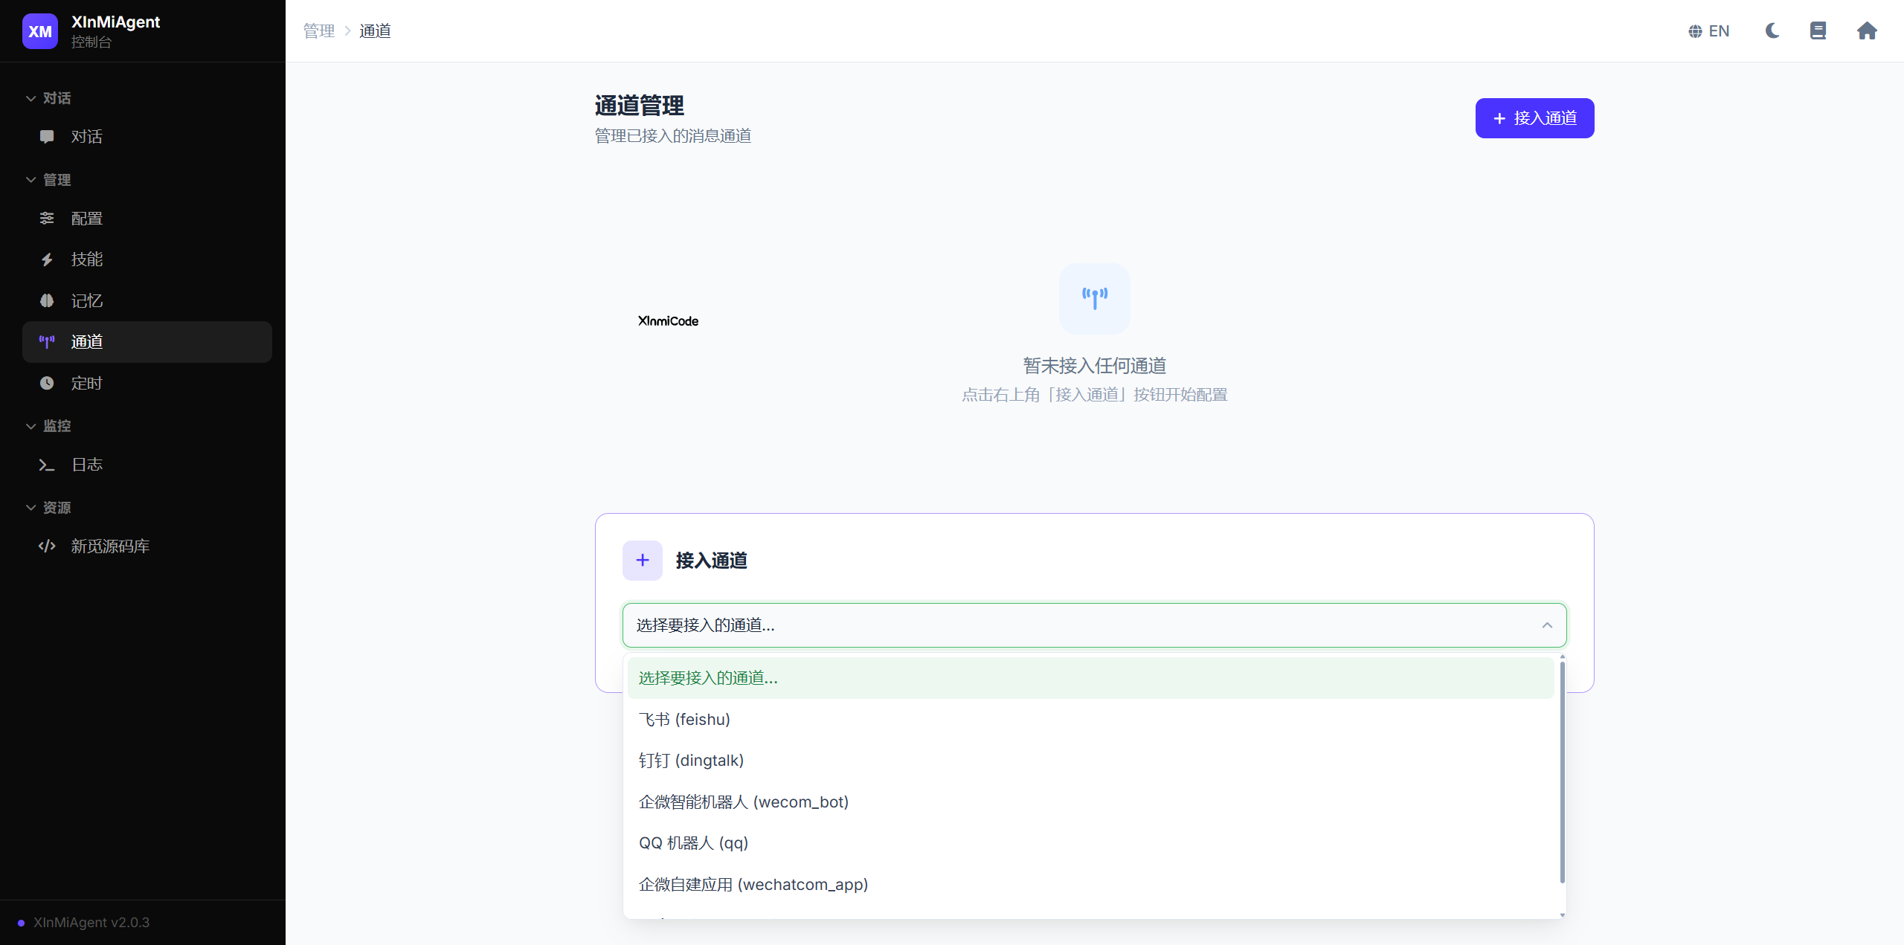Click the XM logo in the top-left corner
Viewport: 1904px width, 945px height.
coord(40,30)
